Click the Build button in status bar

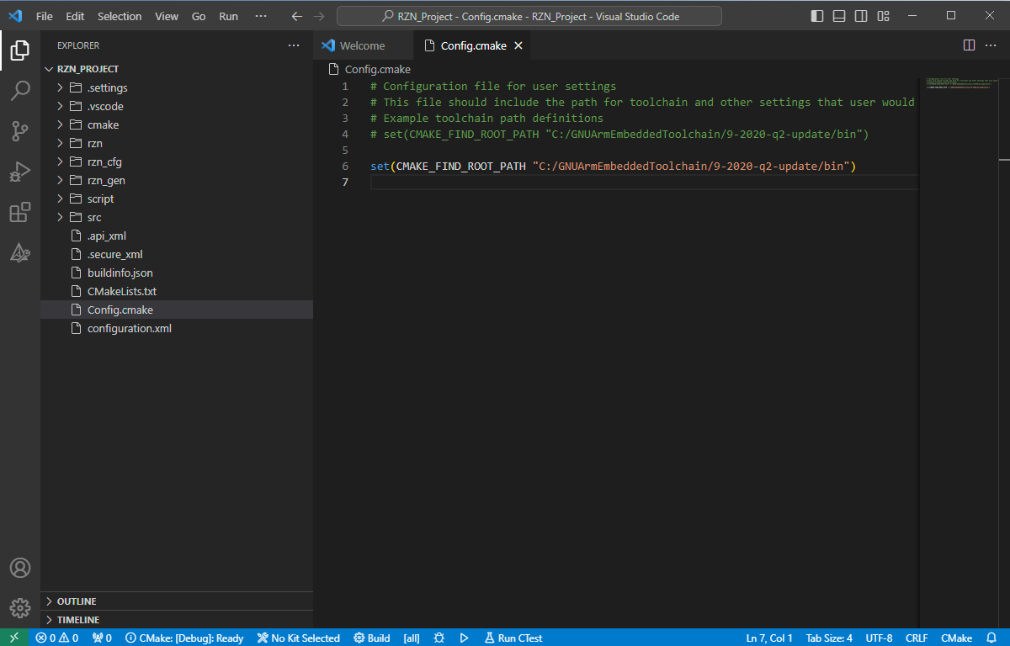pyautogui.click(x=371, y=638)
